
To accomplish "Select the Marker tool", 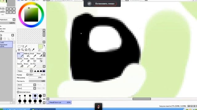I will pyautogui.click(x=20, y=60).
